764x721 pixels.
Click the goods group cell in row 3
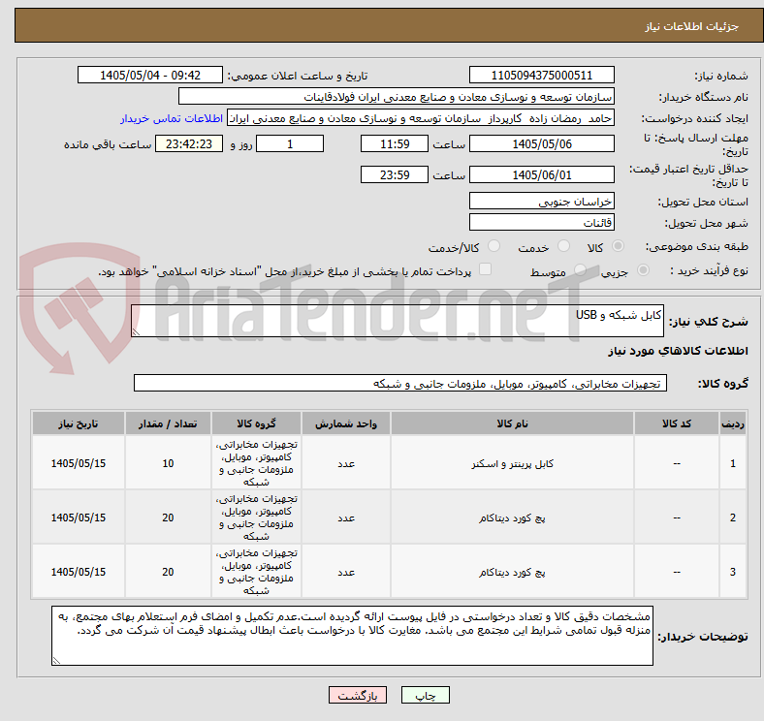tap(256, 572)
